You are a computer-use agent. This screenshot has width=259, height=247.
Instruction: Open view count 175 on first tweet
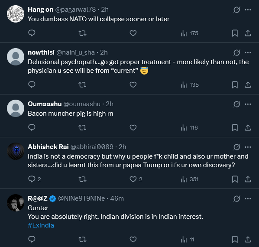pyautogui.click(x=189, y=33)
